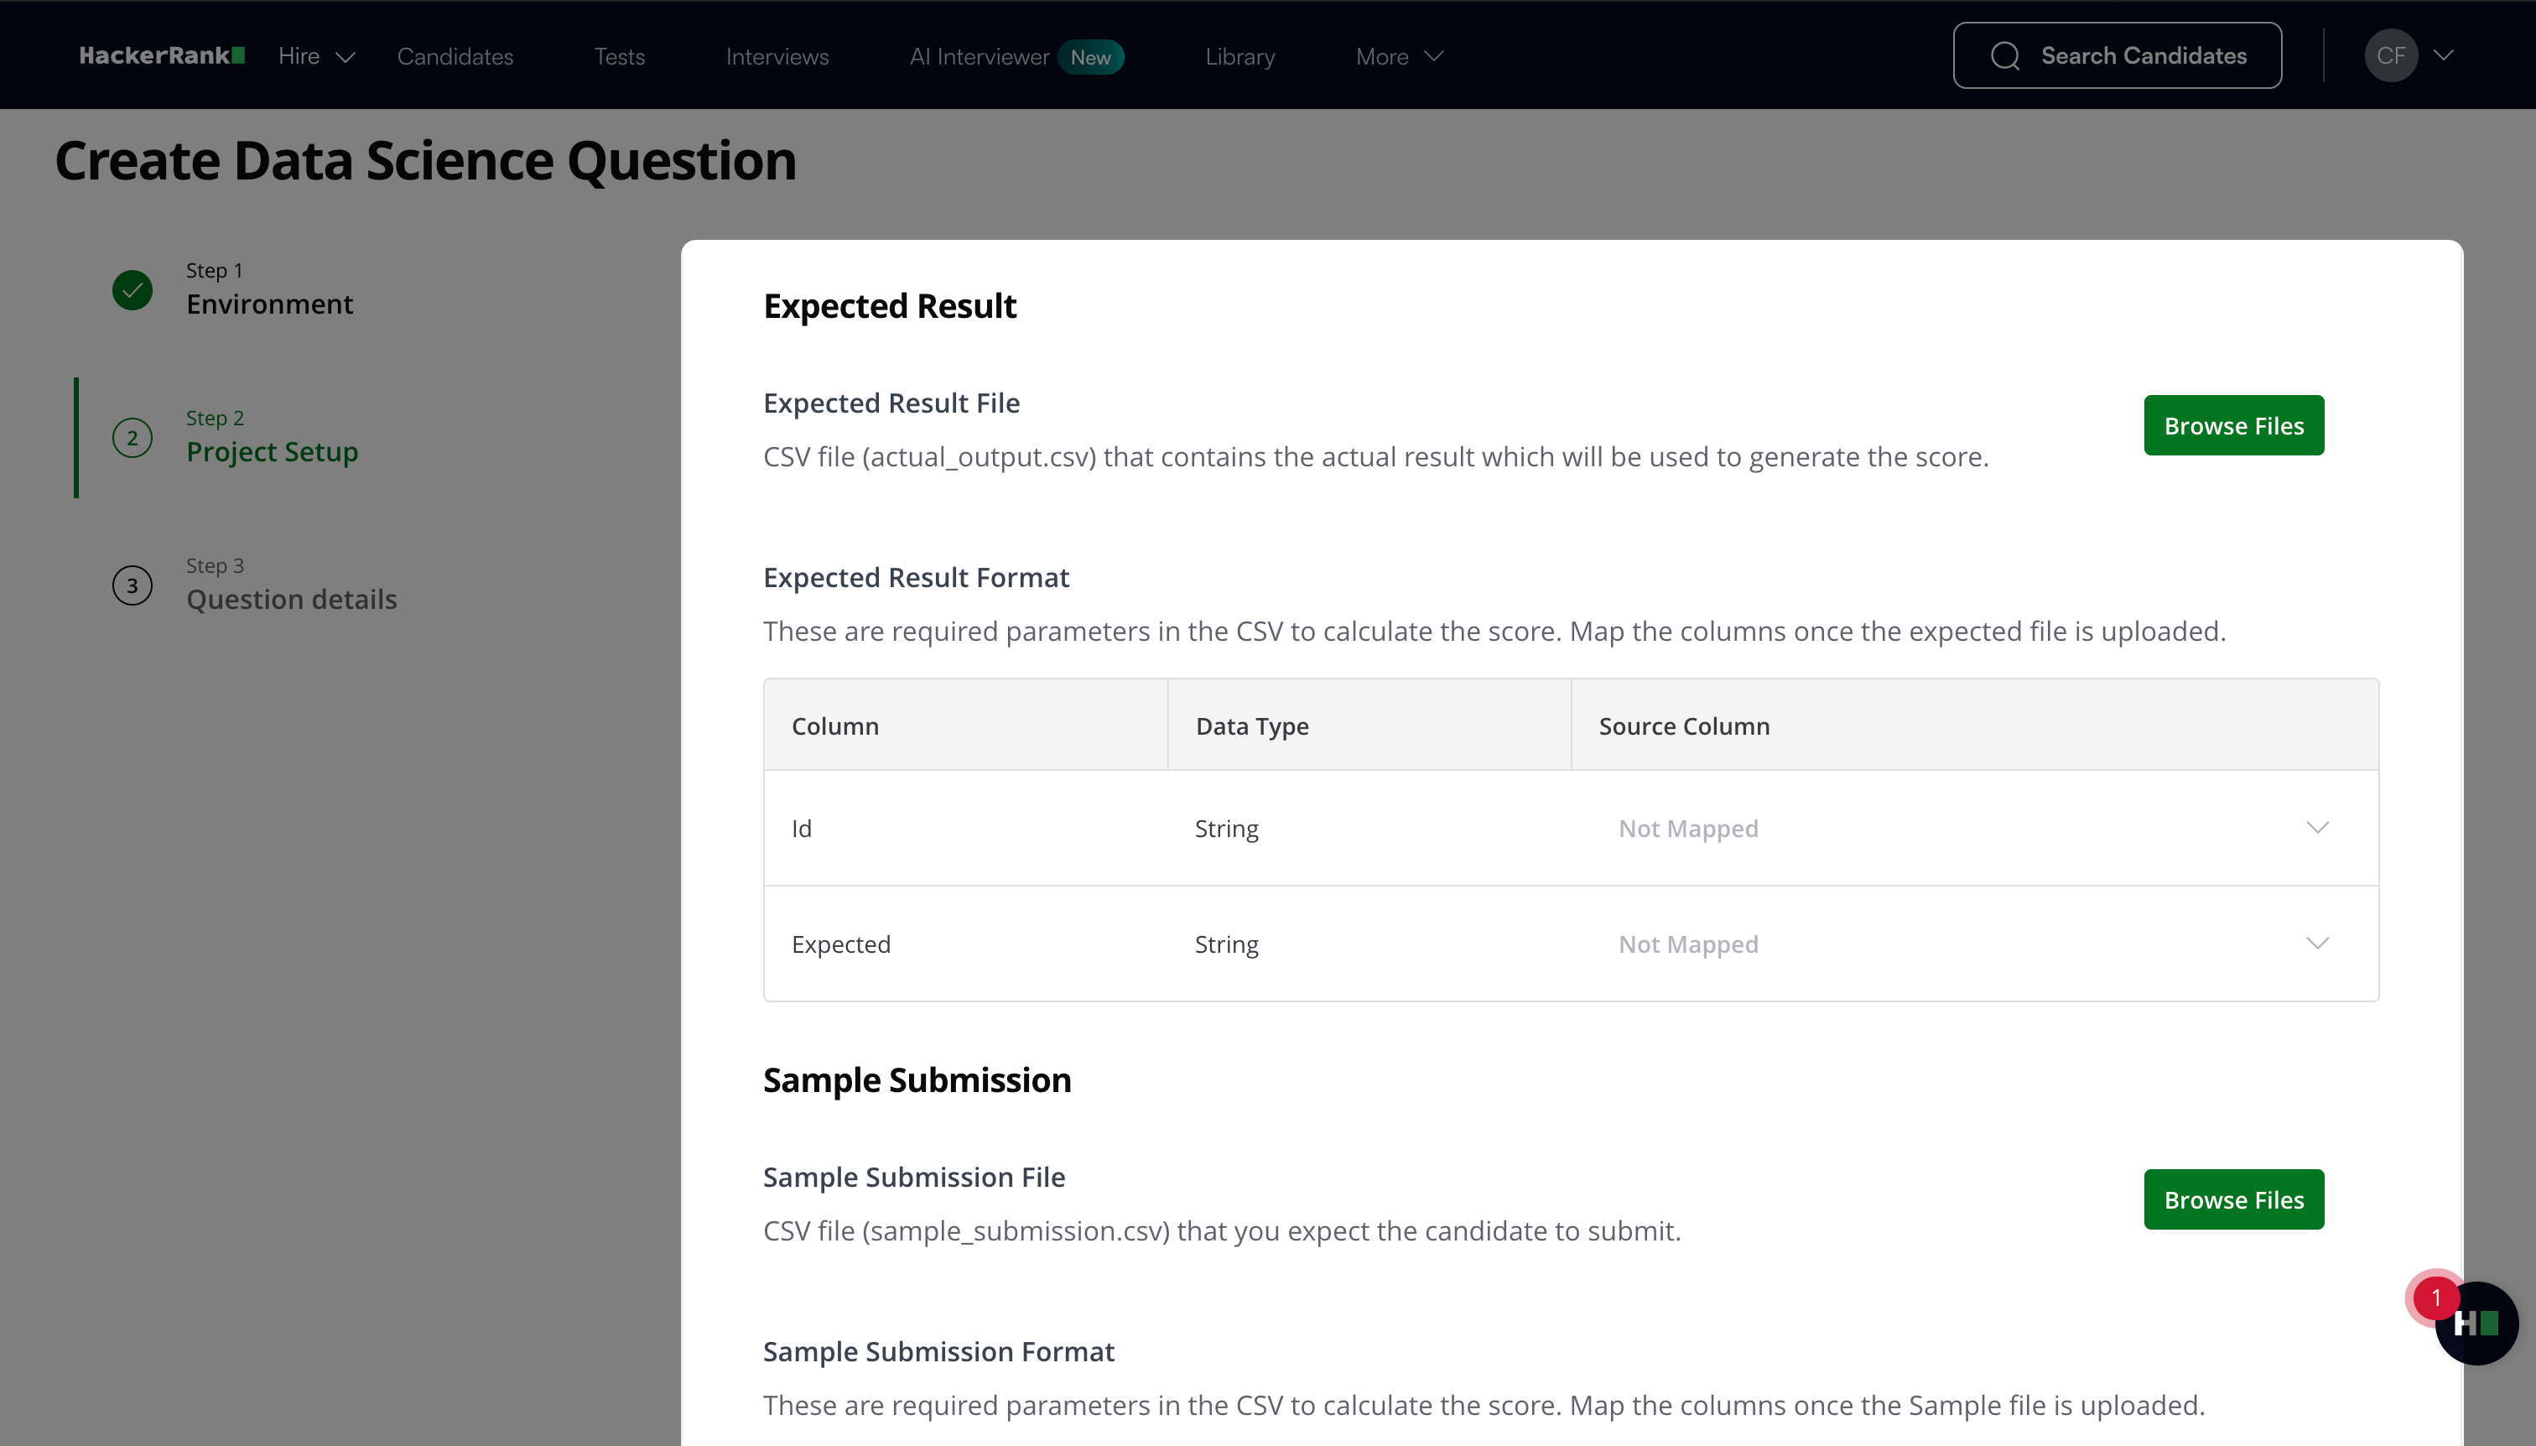Click the red notification badge
This screenshot has width=2536, height=1446.
pyautogui.click(x=2435, y=1297)
